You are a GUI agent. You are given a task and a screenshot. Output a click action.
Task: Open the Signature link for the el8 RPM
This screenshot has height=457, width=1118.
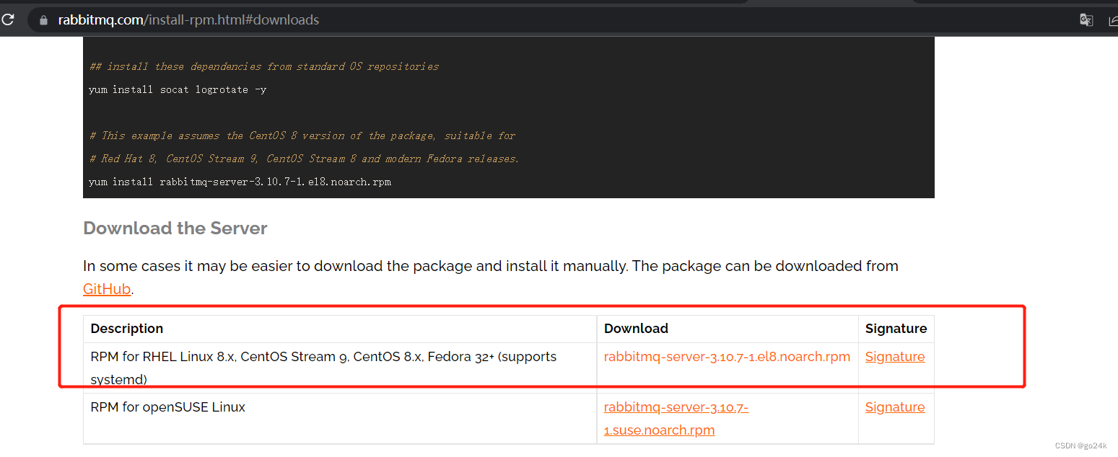tap(895, 357)
